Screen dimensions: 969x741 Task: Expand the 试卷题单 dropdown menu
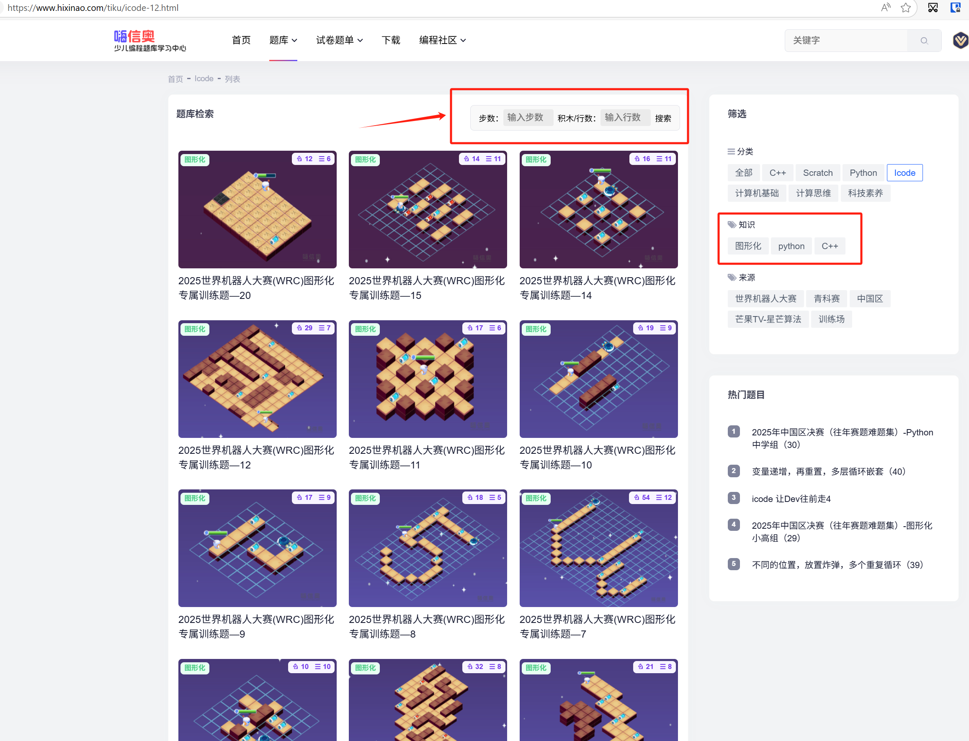tap(339, 41)
